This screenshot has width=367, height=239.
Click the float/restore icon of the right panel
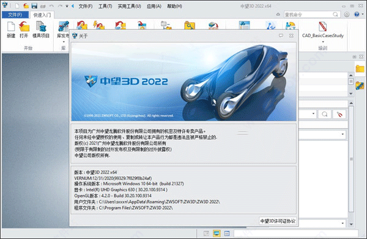click(x=354, y=57)
